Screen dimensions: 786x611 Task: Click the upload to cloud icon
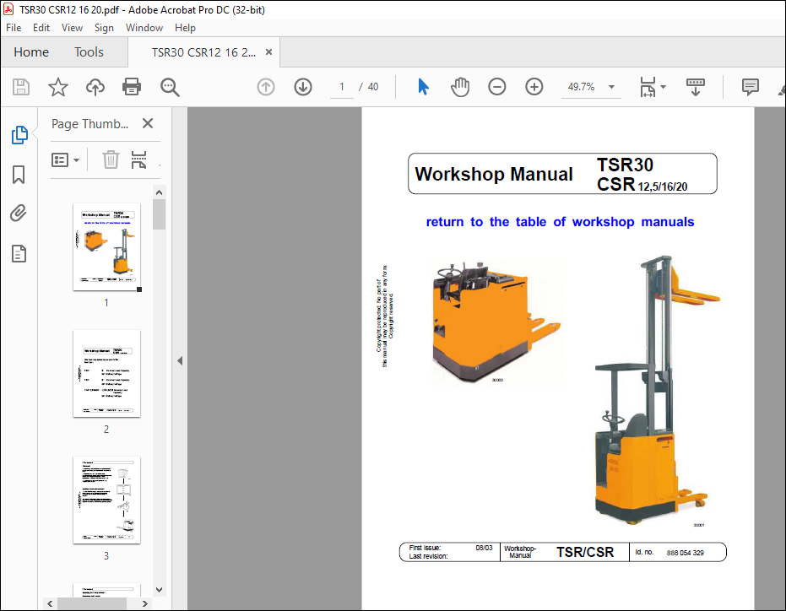coord(95,87)
